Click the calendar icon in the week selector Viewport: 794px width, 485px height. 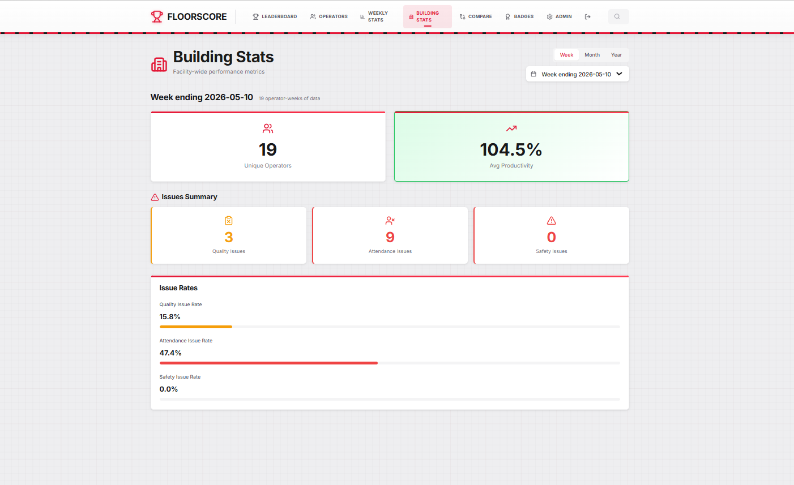click(533, 74)
